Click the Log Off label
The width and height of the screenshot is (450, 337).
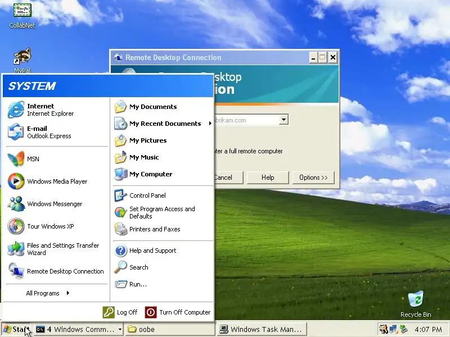[x=127, y=312]
